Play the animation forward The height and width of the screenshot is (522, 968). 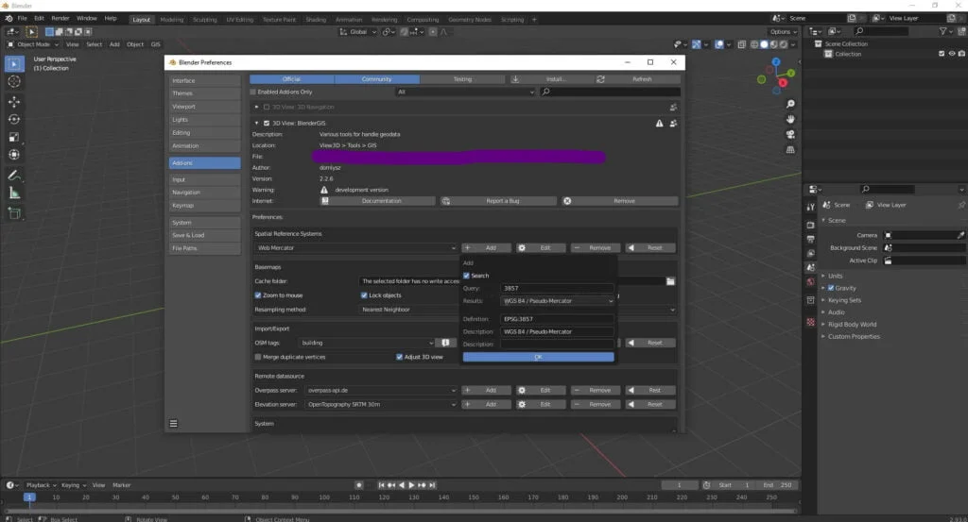411,485
